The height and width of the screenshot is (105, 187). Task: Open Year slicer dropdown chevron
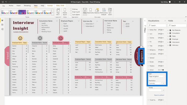point(133,21)
